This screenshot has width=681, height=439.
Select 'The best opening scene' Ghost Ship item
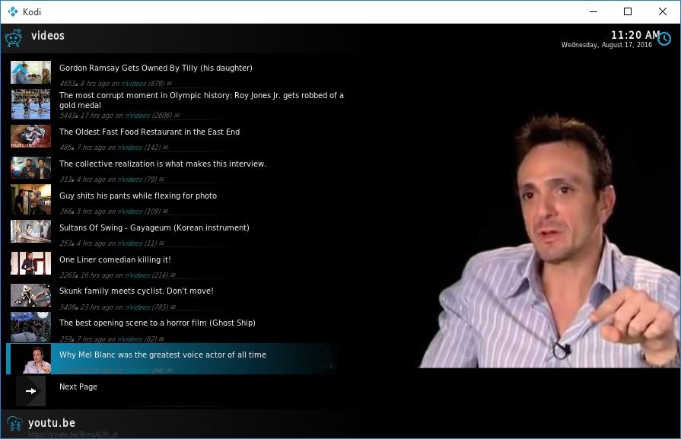point(157,323)
